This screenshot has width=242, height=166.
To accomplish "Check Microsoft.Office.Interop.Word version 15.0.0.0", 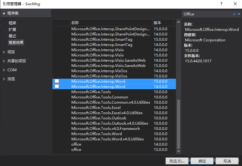I will point(57,81).
